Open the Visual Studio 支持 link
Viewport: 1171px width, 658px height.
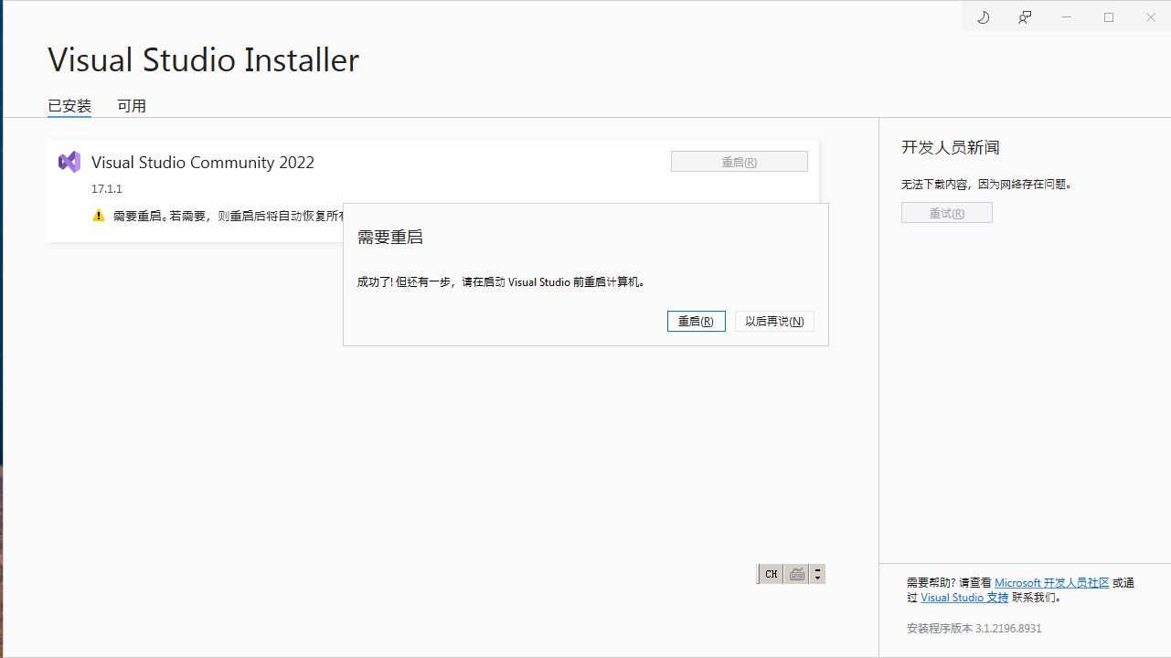click(964, 598)
